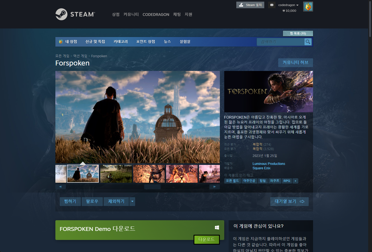Screen dimensions: 372x252
Task: Click the 파쿠르 tag
Action: point(274,181)
